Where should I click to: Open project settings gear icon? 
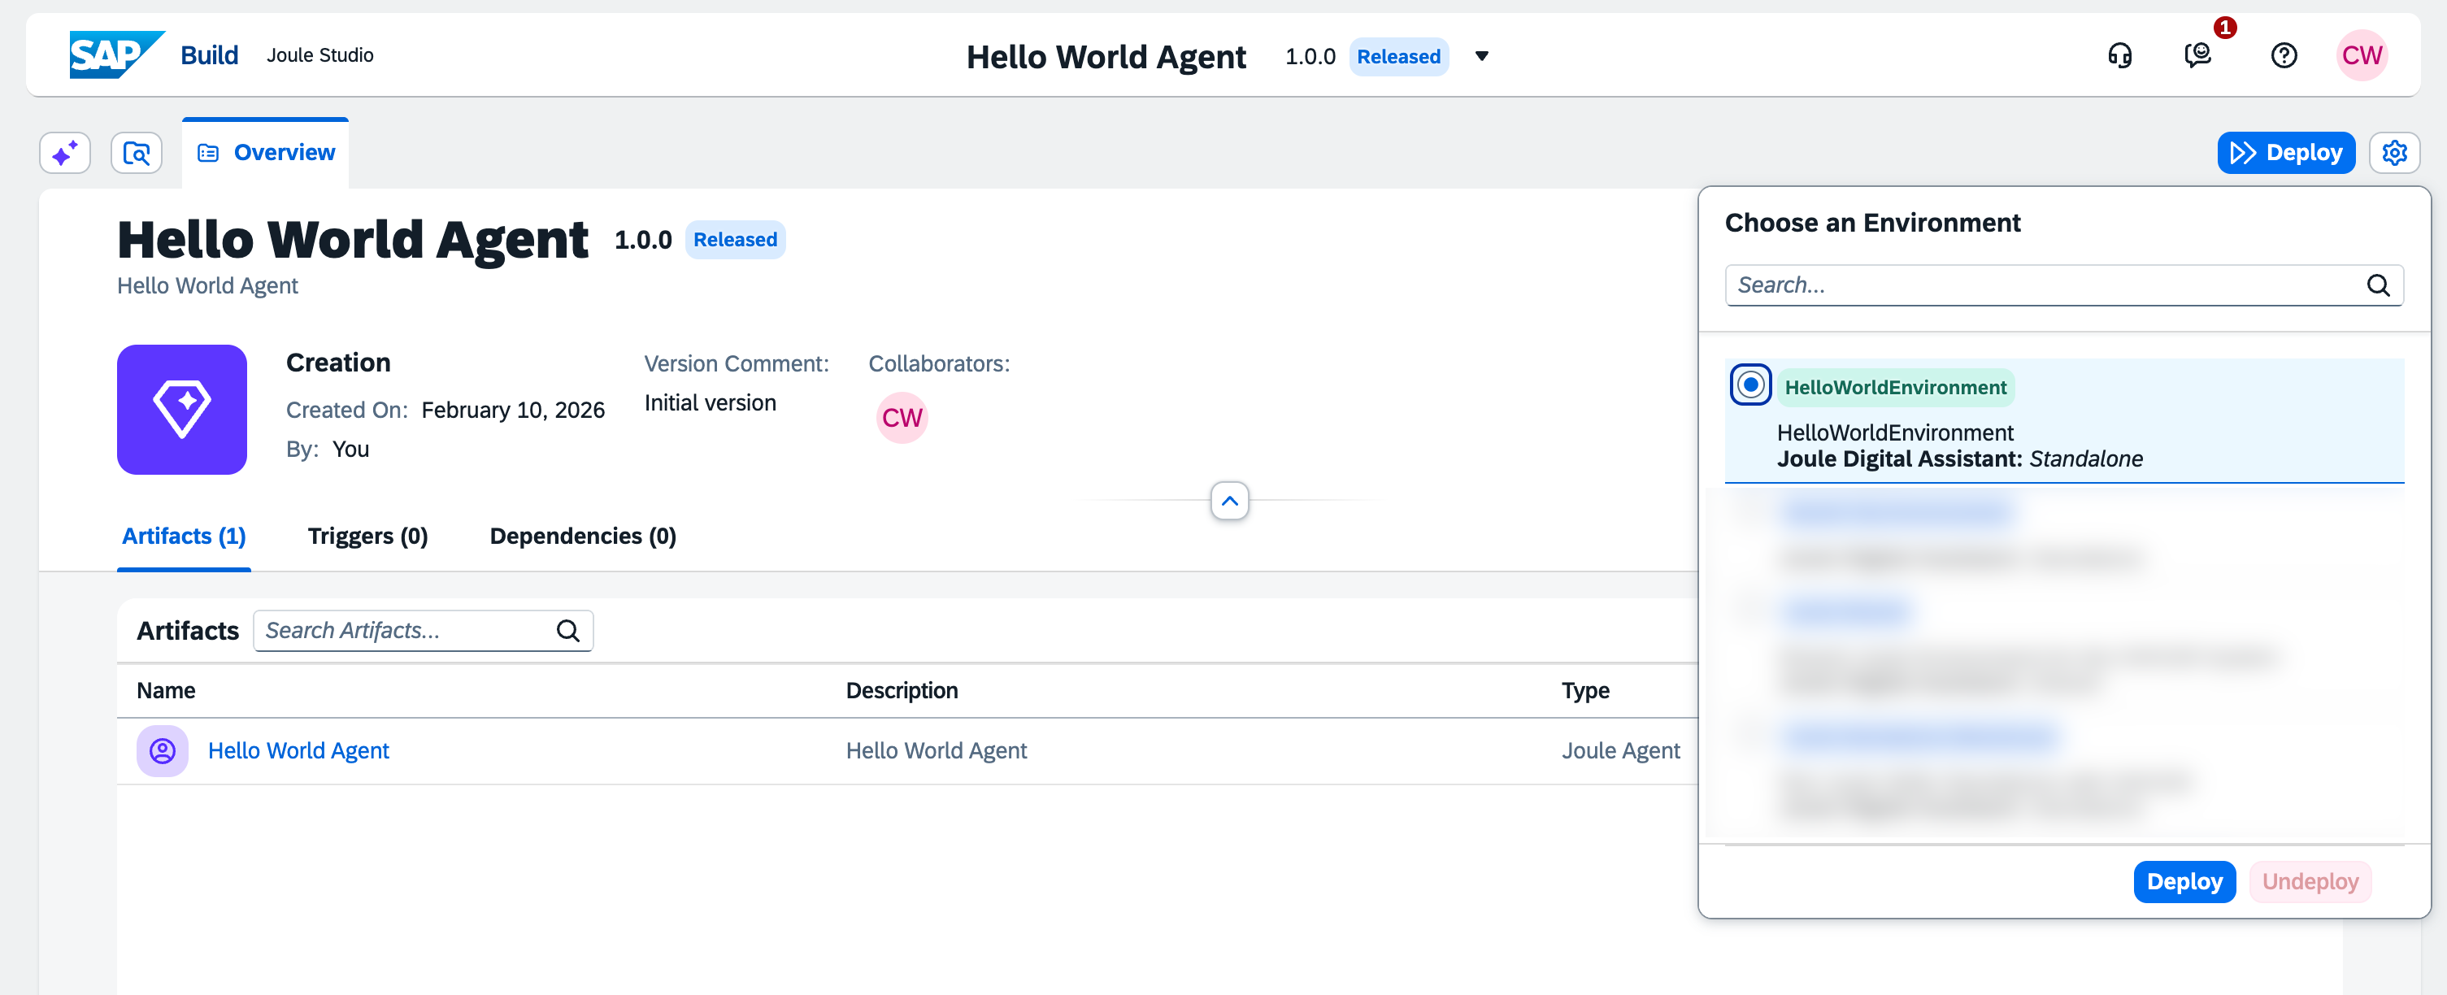click(2394, 153)
